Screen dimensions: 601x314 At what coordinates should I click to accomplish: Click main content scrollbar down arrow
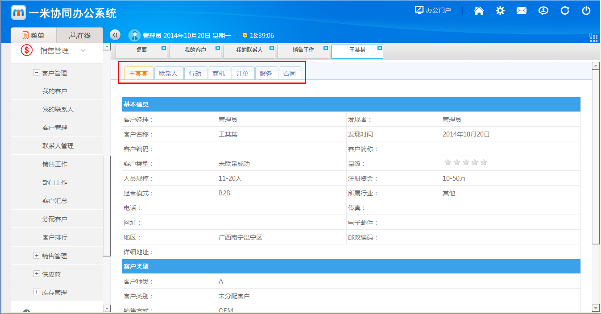595,307
